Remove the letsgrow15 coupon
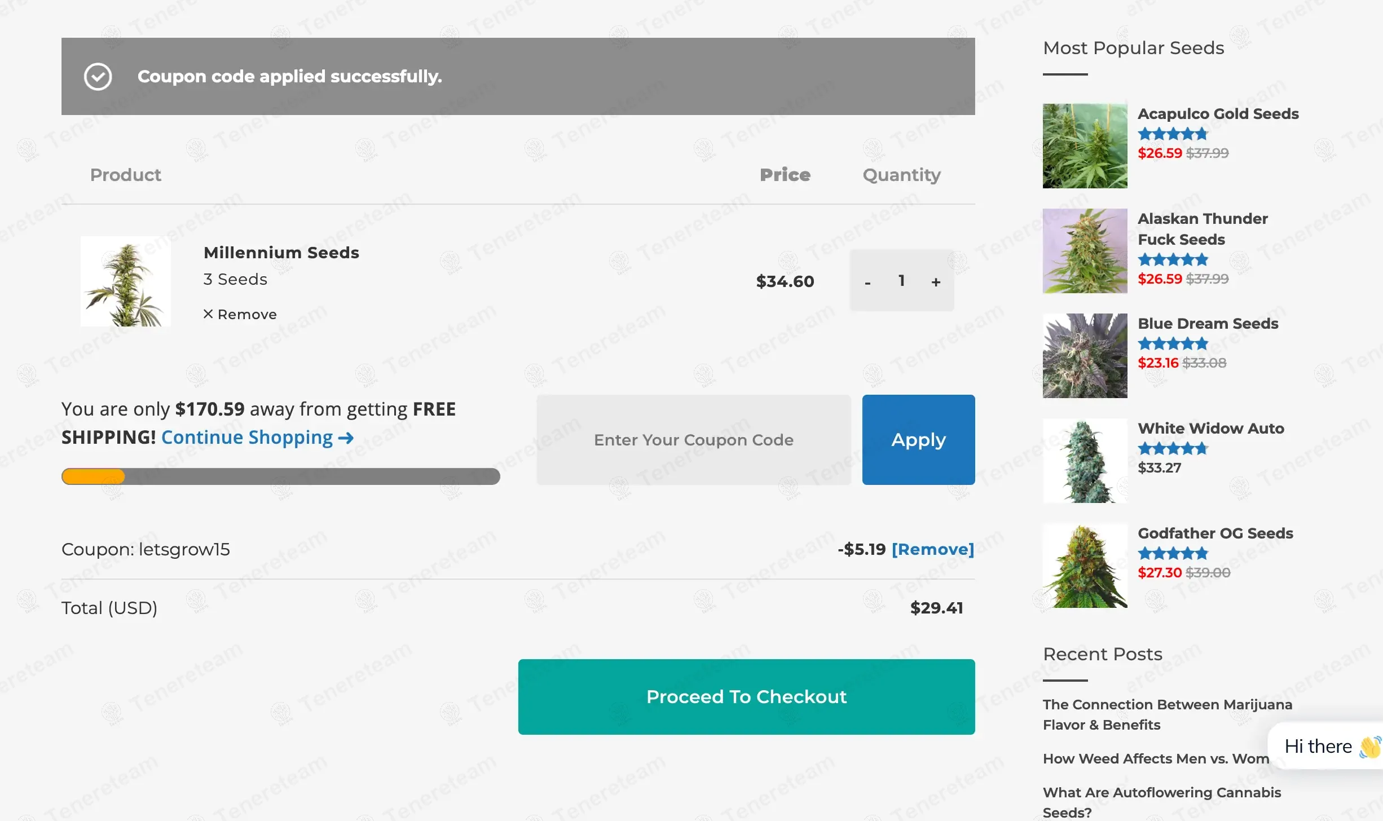Screen dimensions: 1383x821 pos(933,549)
